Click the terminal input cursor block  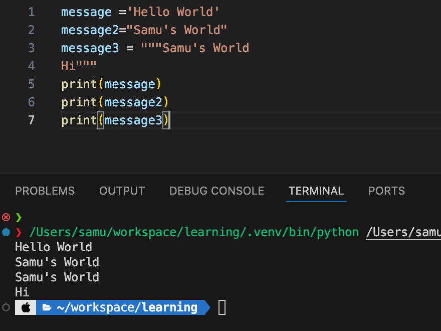221,307
